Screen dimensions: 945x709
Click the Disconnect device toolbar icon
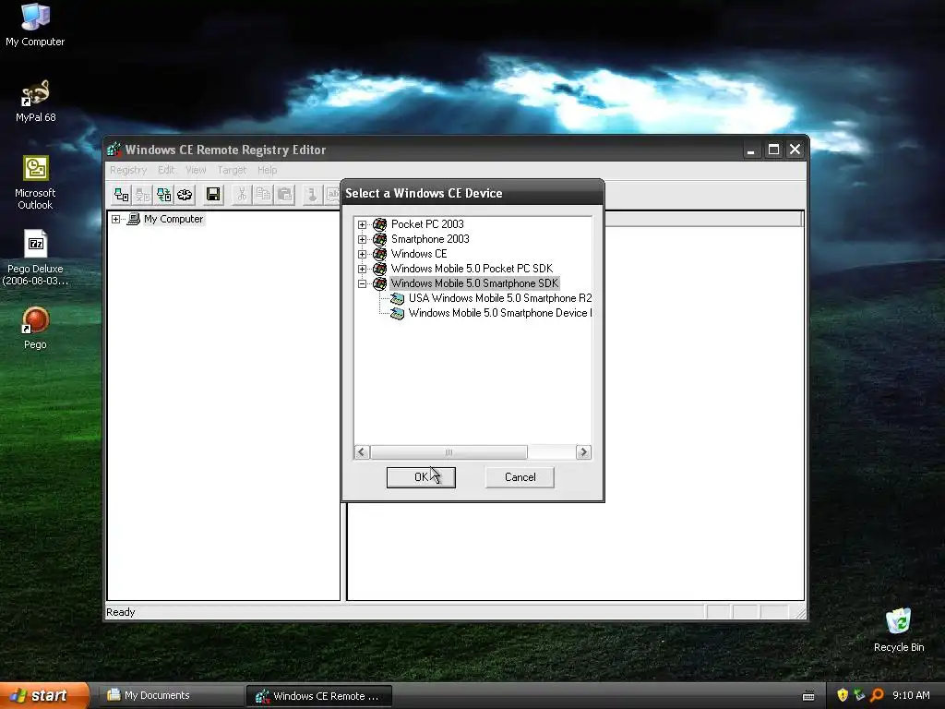(143, 194)
